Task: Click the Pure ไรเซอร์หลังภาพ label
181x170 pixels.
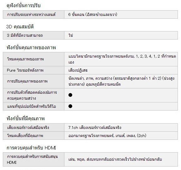Action: click(25, 70)
